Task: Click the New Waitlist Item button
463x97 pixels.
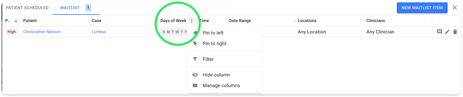Action: (x=422, y=8)
